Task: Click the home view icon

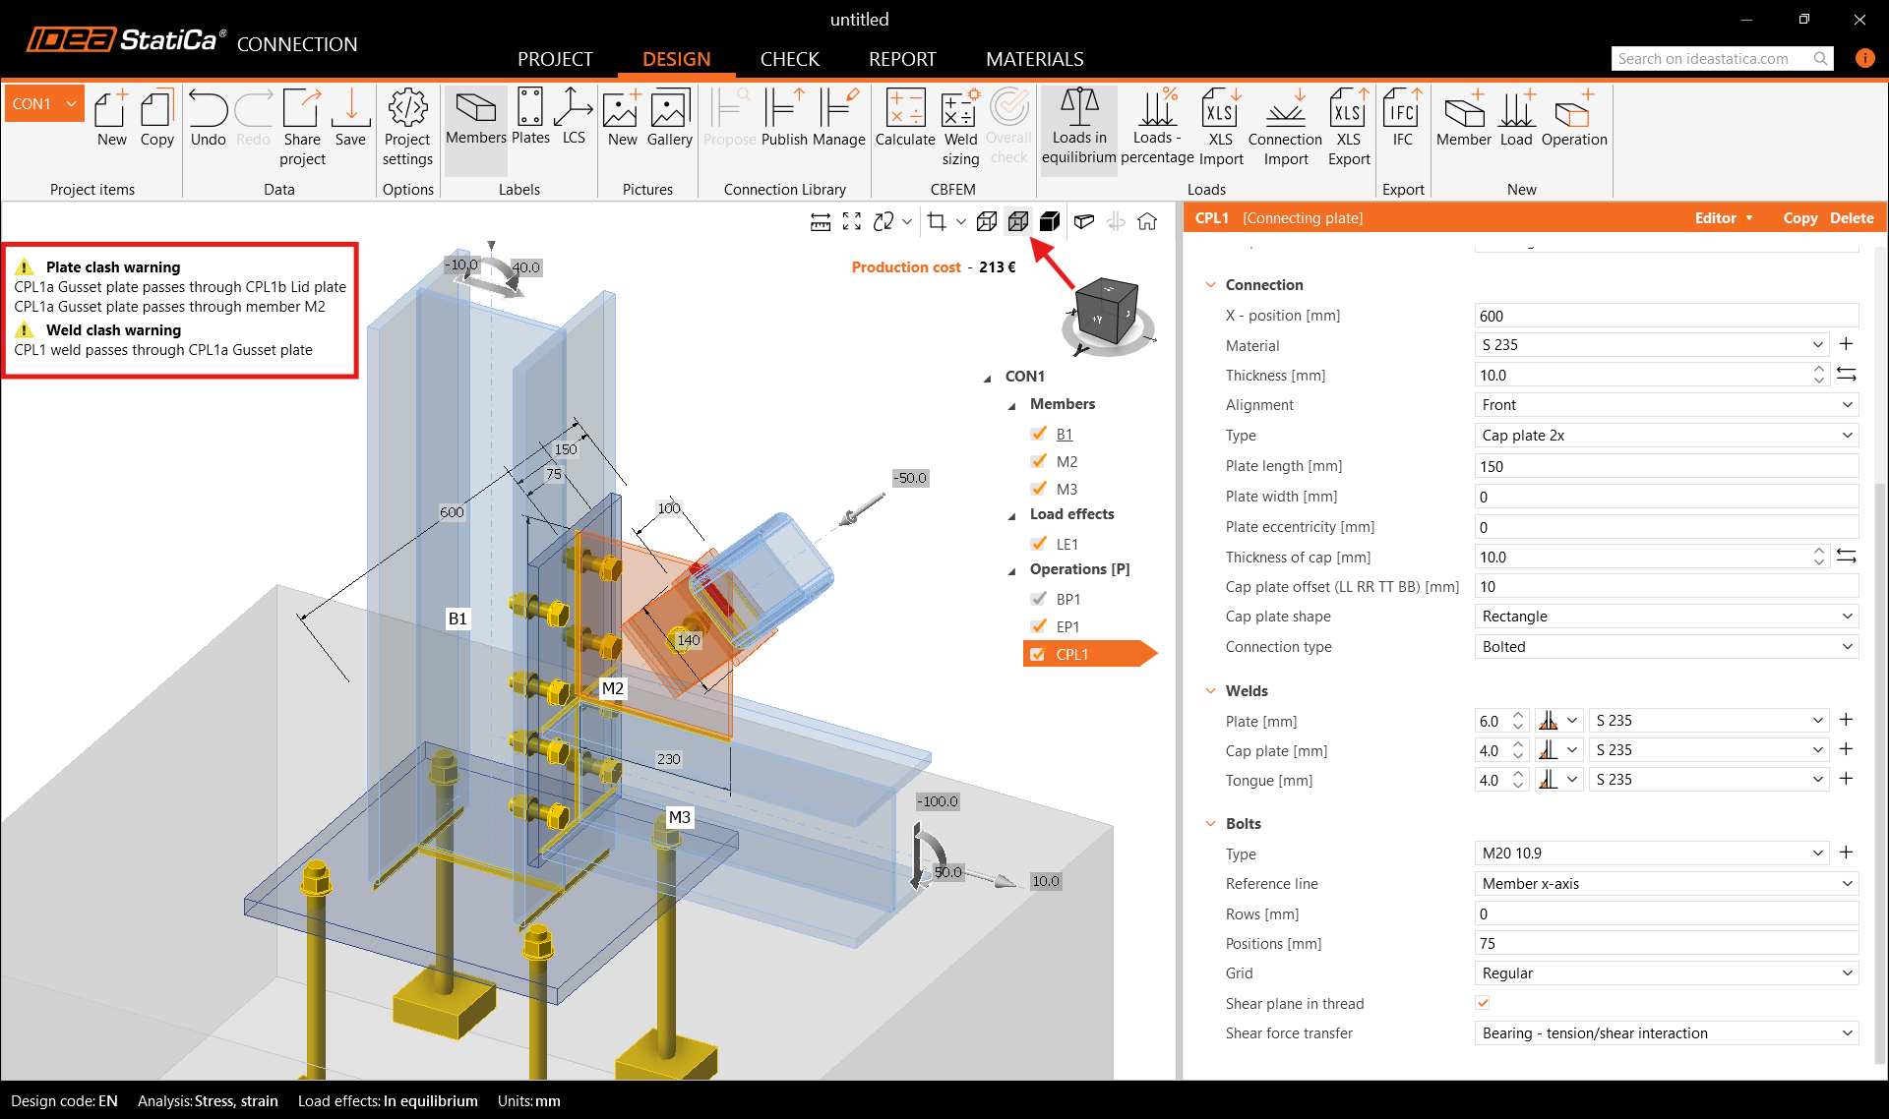Action: [x=1147, y=221]
